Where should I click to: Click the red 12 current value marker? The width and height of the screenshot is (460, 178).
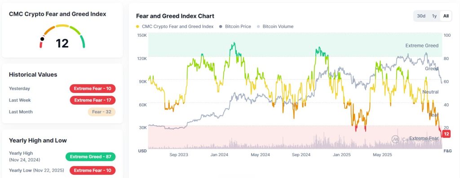tap(447, 134)
